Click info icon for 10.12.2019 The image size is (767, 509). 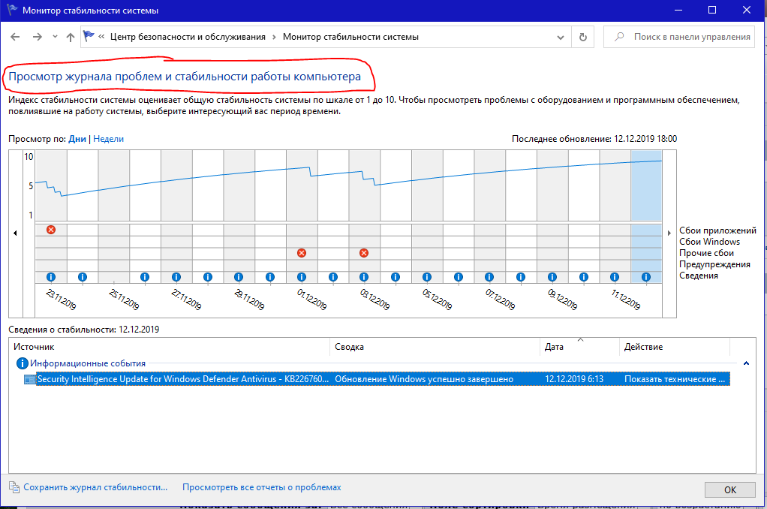click(x=584, y=277)
